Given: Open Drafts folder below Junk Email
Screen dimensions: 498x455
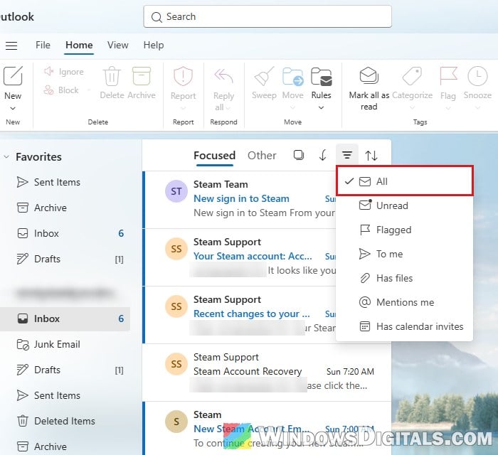Looking at the screenshot, I should tap(65, 370).
